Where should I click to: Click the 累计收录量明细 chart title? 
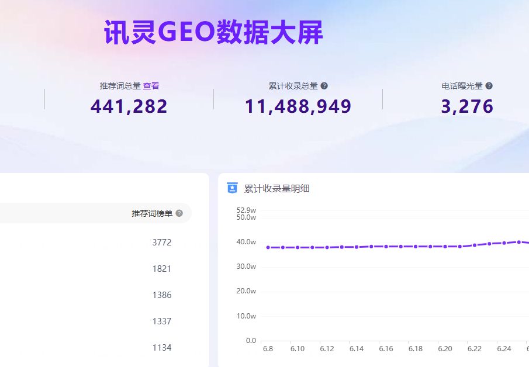coord(276,189)
